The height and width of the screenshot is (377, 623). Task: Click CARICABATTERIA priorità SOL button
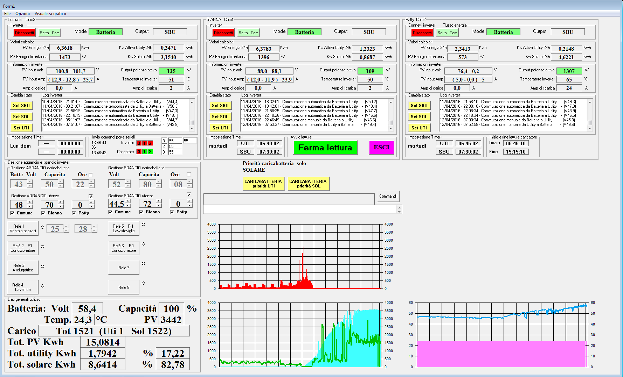tap(308, 184)
